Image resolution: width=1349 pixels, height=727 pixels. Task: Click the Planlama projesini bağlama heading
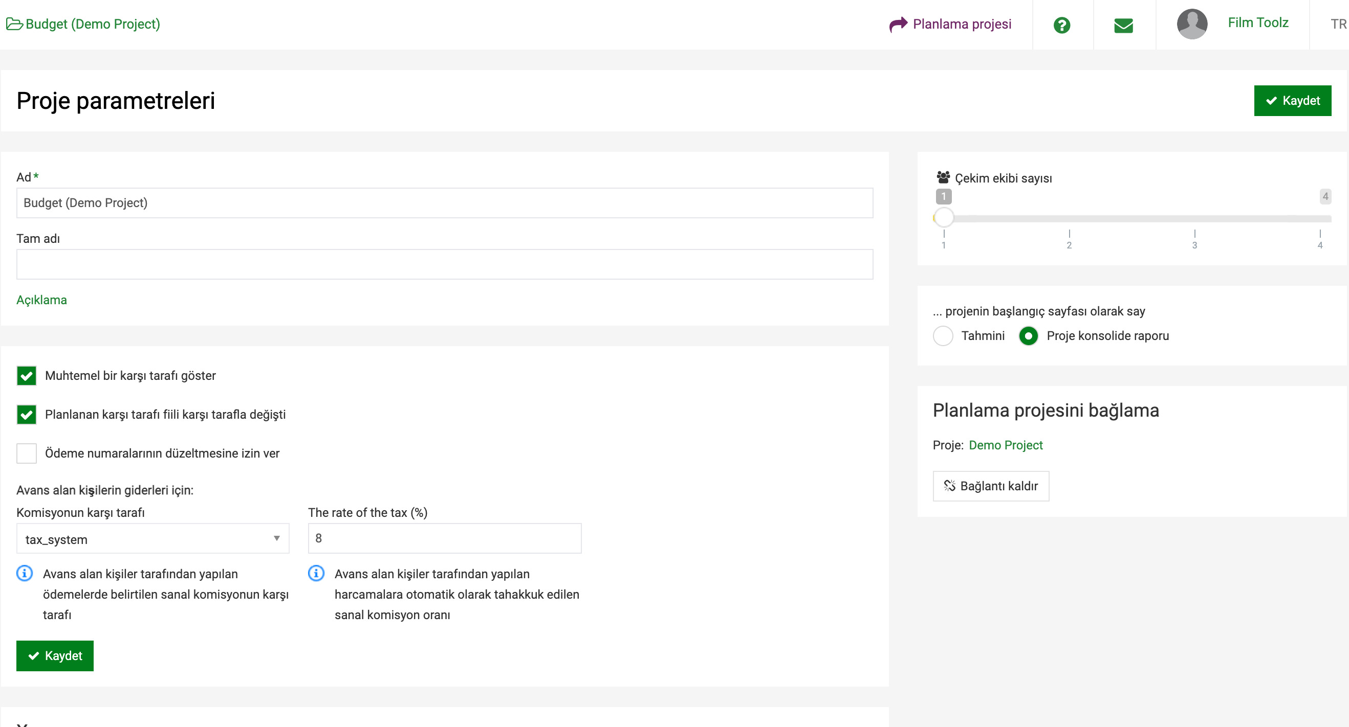click(x=1046, y=411)
